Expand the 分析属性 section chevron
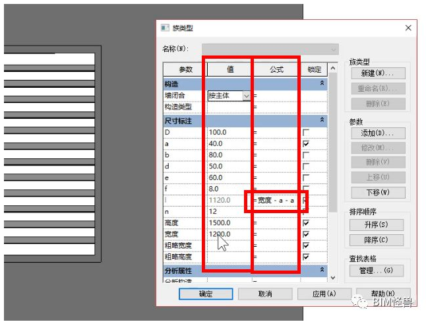The height and width of the screenshot is (324, 426). (x=322, y=271)
